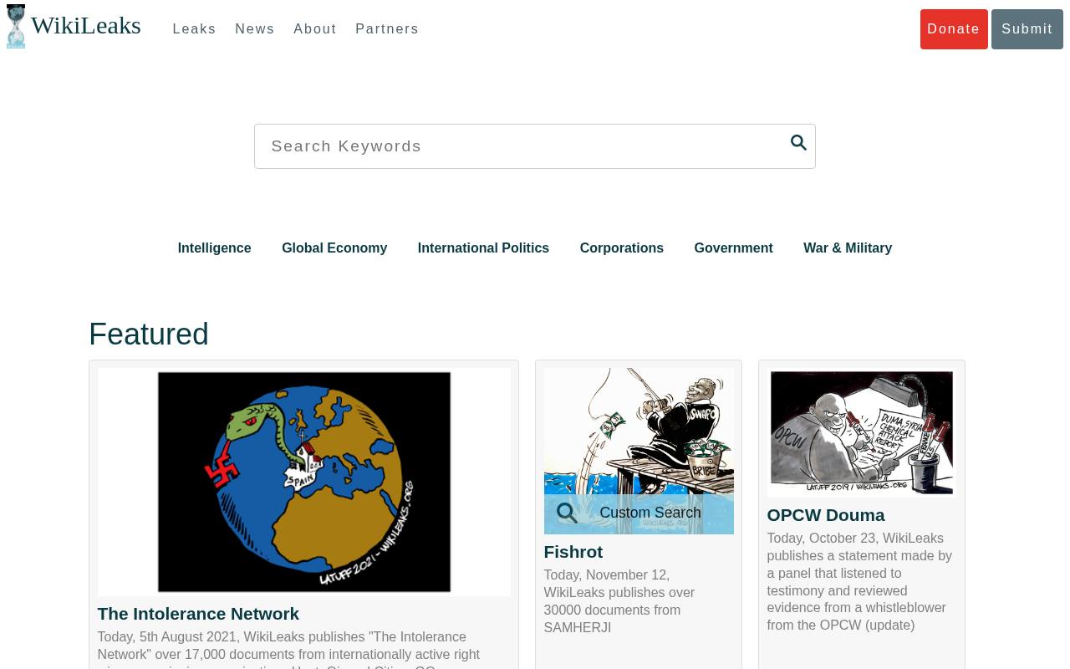Open the News menu
Image resolution: width=1070 pixels, height=669 pixels.
(x=255, y=29)
